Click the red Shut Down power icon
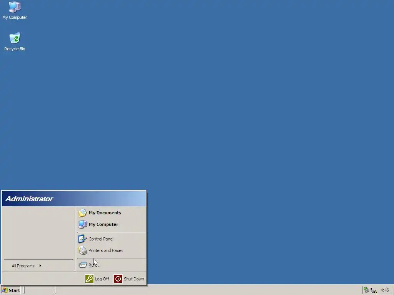The height and width of the screenshot is (295, 394). pyautogui.click(x=118, y=279)
